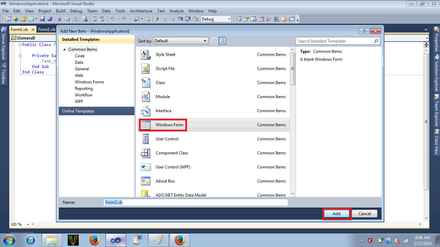Collapse the Common Items tree node
The image size is (440, 247).
pyautogui.click(x=64, y=50)
